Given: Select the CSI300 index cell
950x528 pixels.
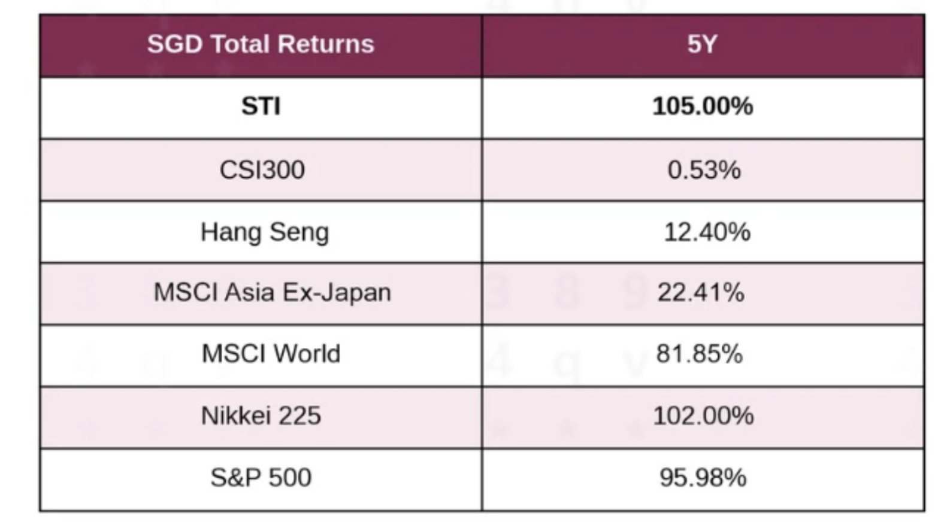Looking at the screenshot, I should (262, 170).
